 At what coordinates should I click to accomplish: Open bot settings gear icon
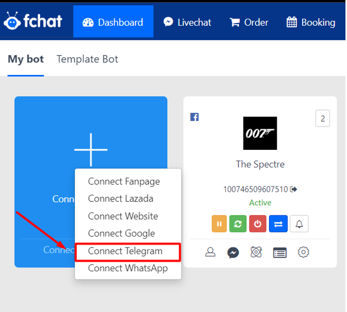304,252
